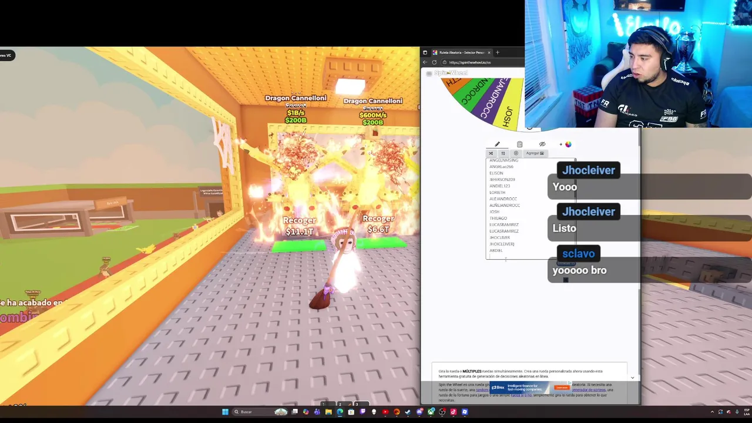
Task: Select the Ruleta Aleatoria browser tab
Action: click(461, 52)
